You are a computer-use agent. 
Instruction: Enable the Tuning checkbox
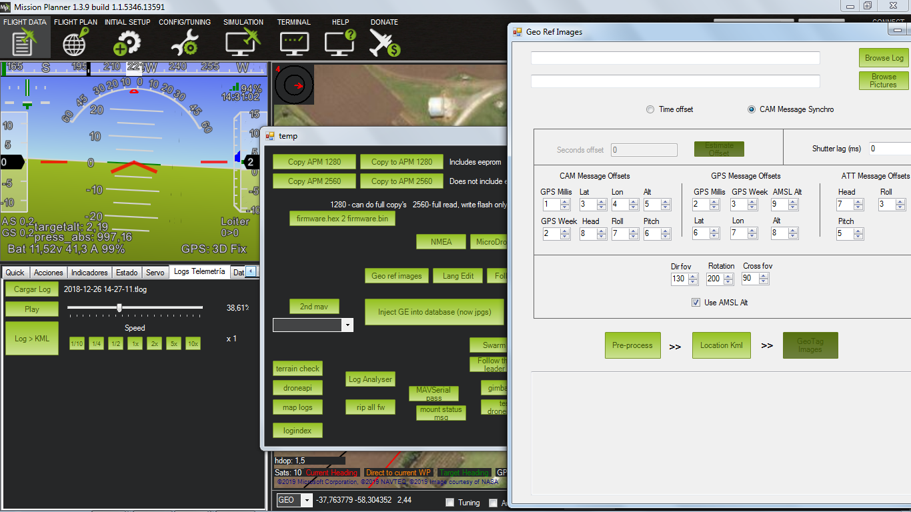(x=450, y=503)
